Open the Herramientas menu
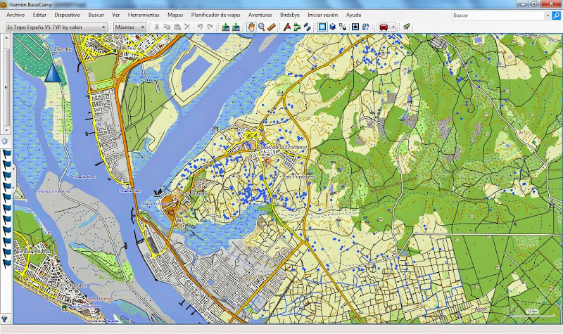The width and height of the screenshot is (563, 334). 144,15
